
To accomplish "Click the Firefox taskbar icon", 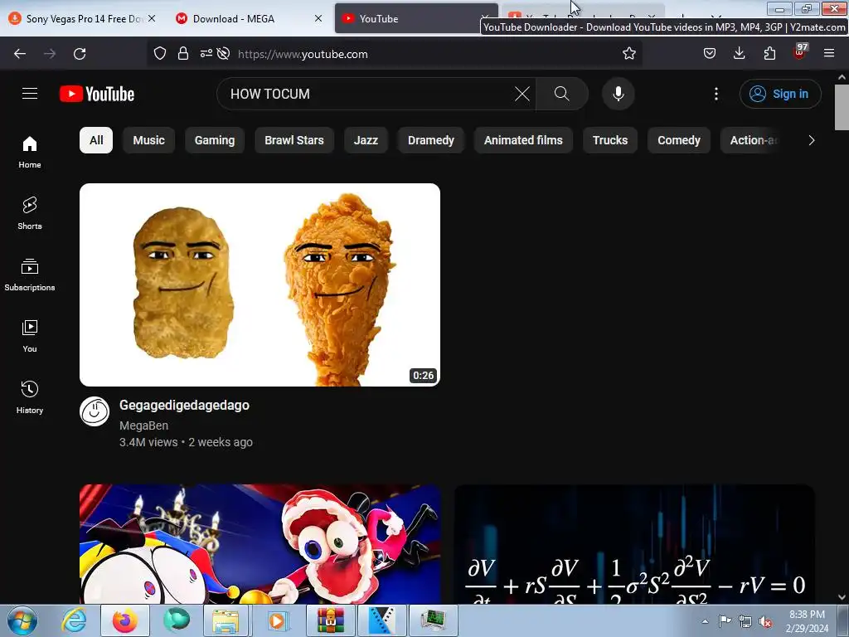I will (x=124, y=620).
